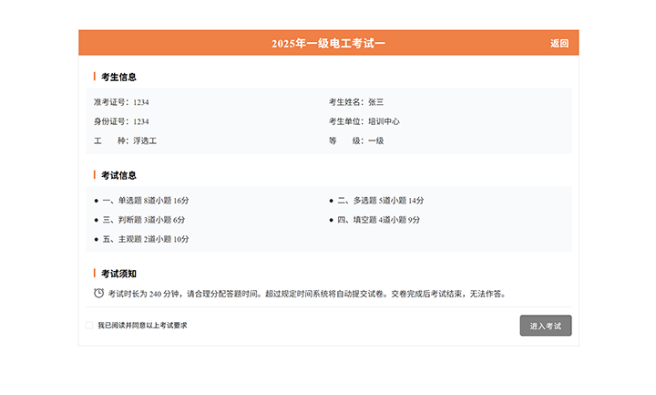Click the 我已阅读并同意以上考试要求 label text
This screenshot has height=395, width=656.
(x=142, y=326)
